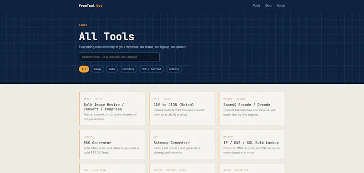The width and height of the screenshot is (364, 173).
Task: Click the SEO · AUTO-CRAWL tag label
Action: click(96, 170)
